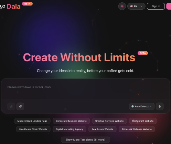171x144 pixels.
Task: Click the pink gradient button beside Sign In
Action: 169,6
